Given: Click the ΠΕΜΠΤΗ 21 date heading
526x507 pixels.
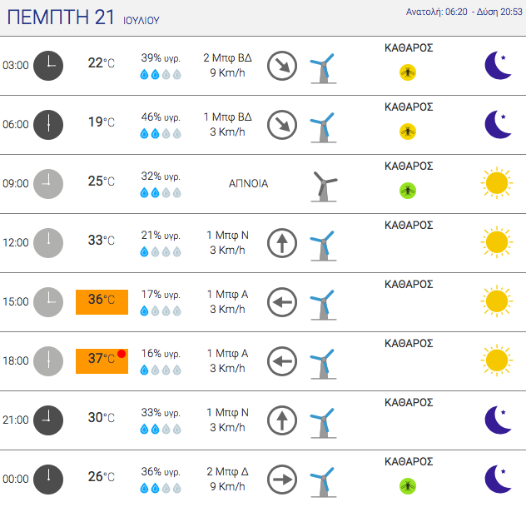Looking at the screenshot, I should click(61, 17).
